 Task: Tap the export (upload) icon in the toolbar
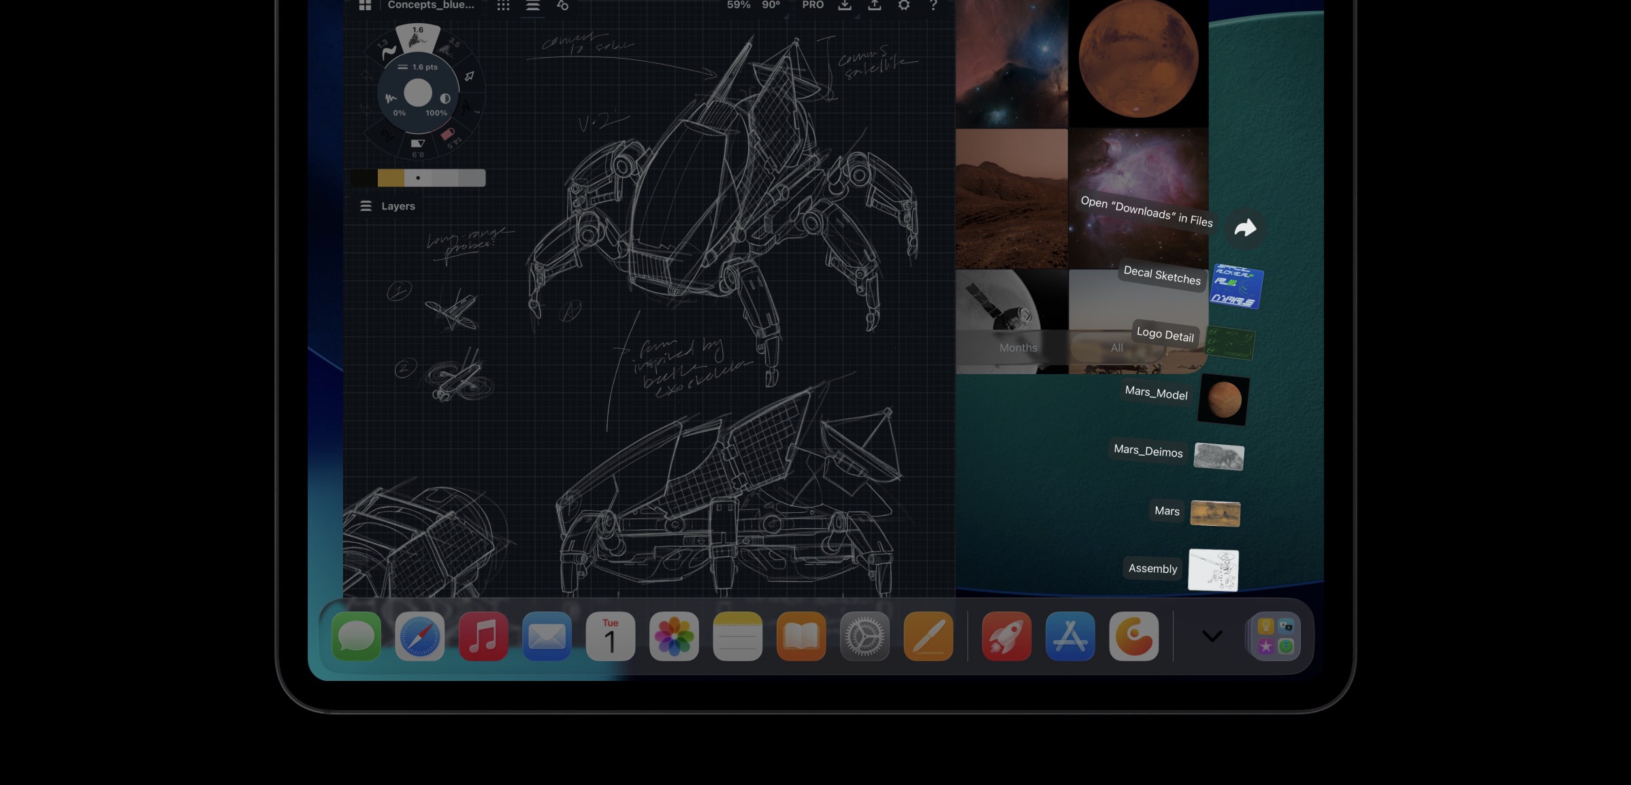point(876,5)
